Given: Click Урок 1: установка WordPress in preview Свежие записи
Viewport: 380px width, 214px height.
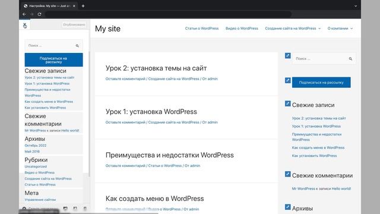Looking at the screenshot, I should point(316,126).
